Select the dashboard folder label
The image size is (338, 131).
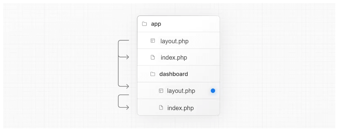[x=174, y=74]
